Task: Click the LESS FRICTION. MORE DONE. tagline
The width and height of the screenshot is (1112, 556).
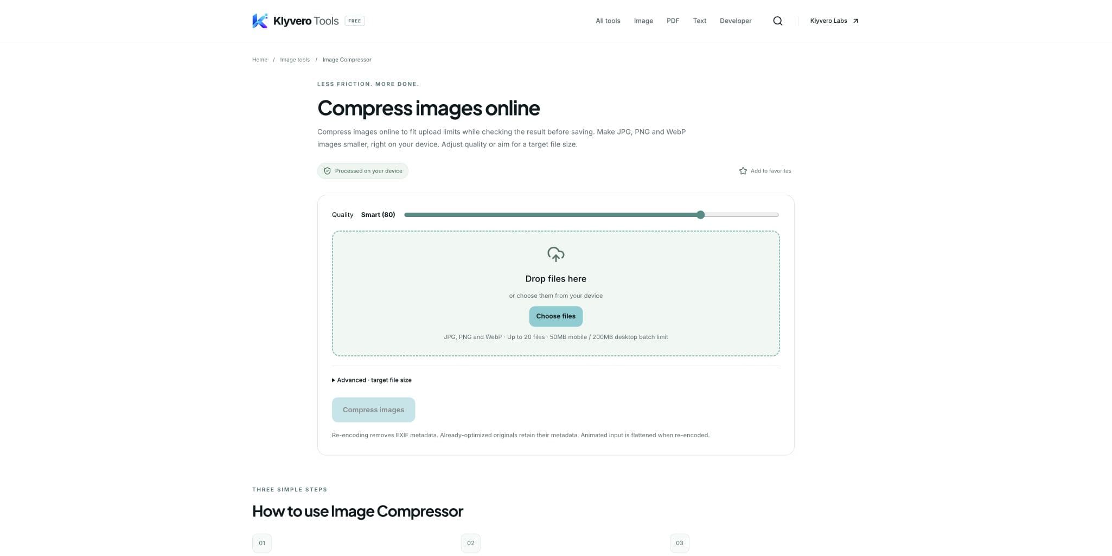Action: (368, 84)
